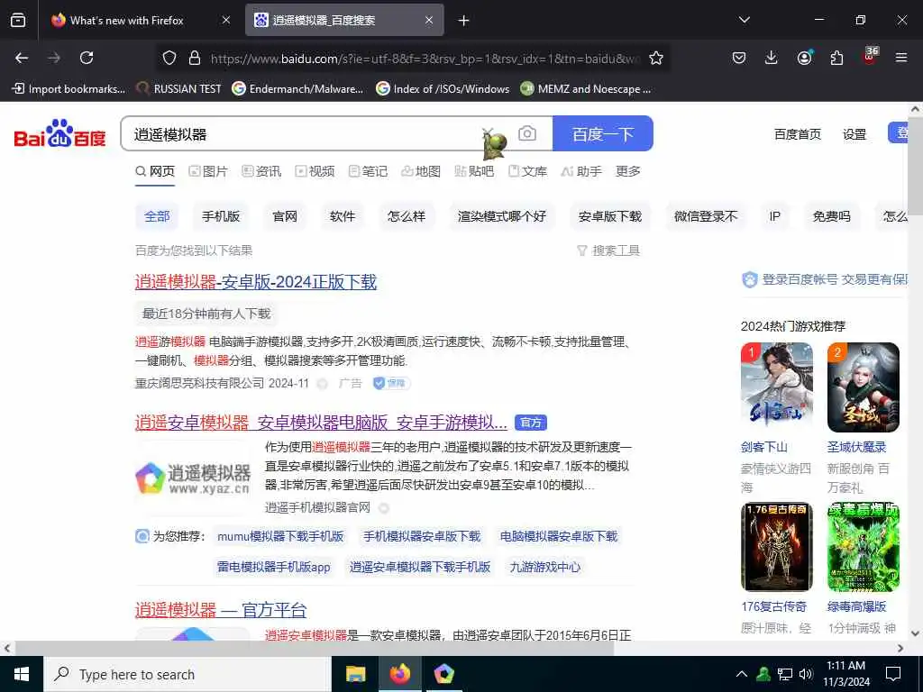Image resolution: width=923 pixels, height=692 pixels.
Task: Open Firefox application hamburger menu
Action: click(901, 58)
